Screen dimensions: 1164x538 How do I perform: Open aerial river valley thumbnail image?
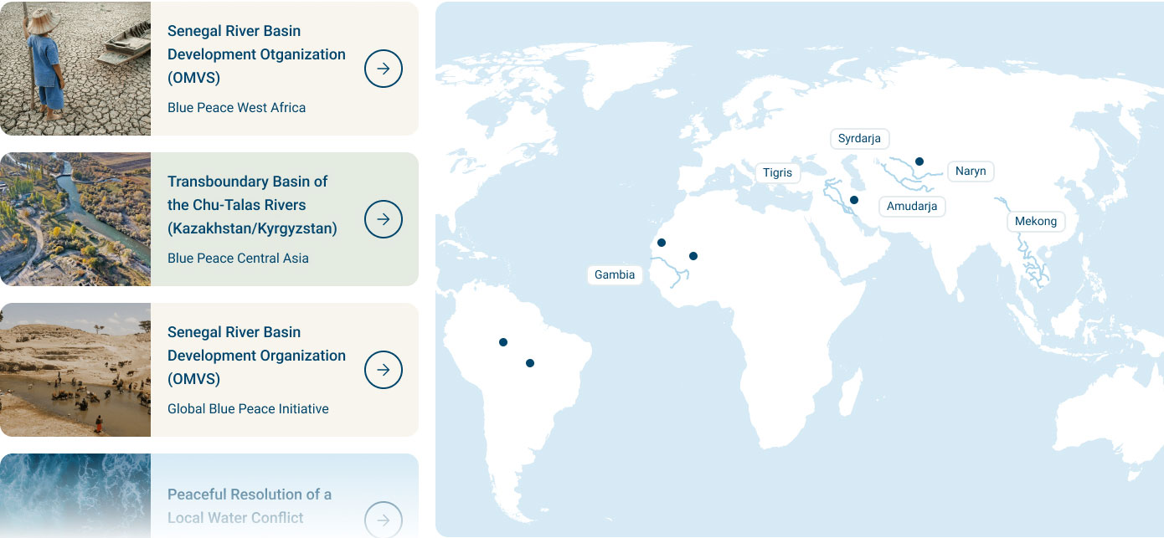(x=75, y=219)
